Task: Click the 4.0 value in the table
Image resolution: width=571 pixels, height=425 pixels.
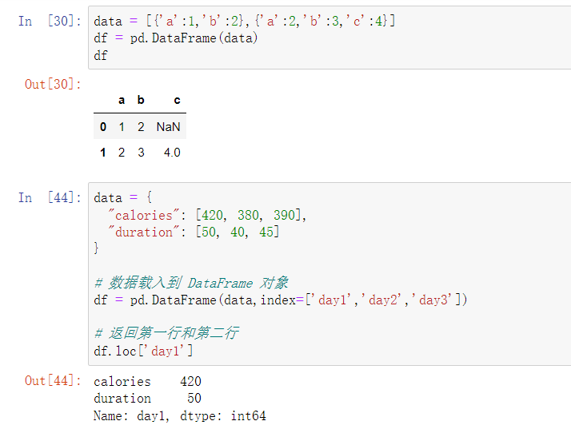Action: pos(171,152)
